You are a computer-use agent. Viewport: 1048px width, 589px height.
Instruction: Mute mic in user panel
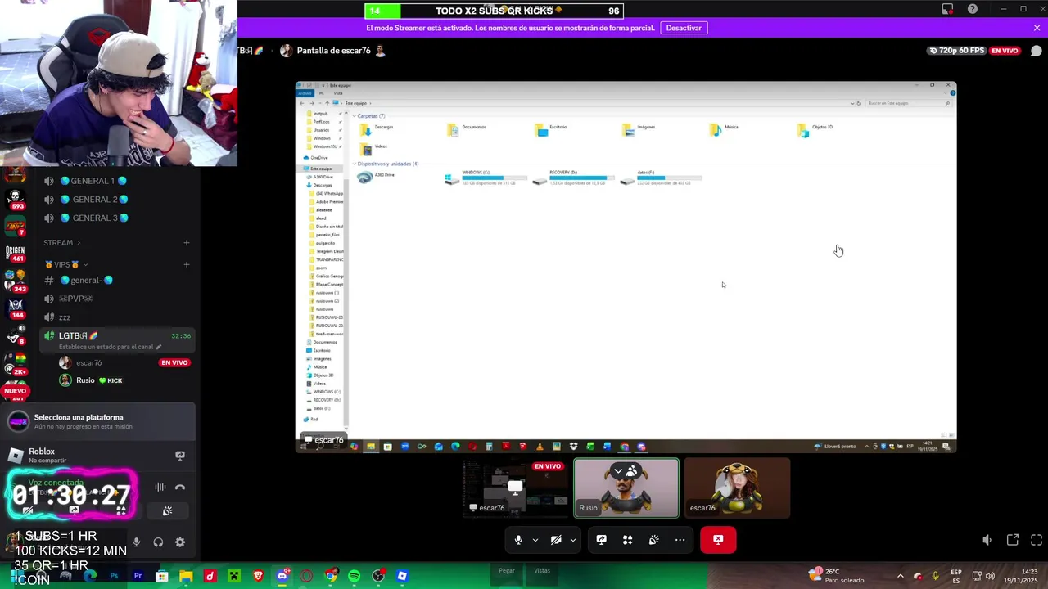pos(136,542)
